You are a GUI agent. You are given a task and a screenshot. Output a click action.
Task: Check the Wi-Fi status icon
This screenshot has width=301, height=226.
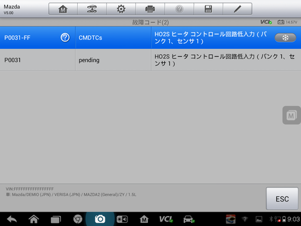pyautogui.click(x=245, y=219)
